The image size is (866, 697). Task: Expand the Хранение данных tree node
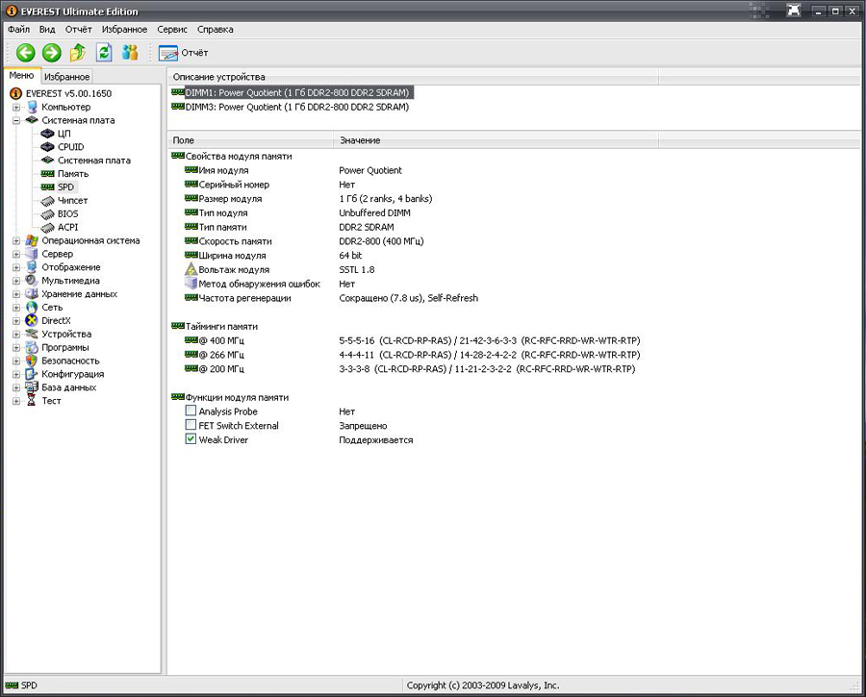click(16, 294)
